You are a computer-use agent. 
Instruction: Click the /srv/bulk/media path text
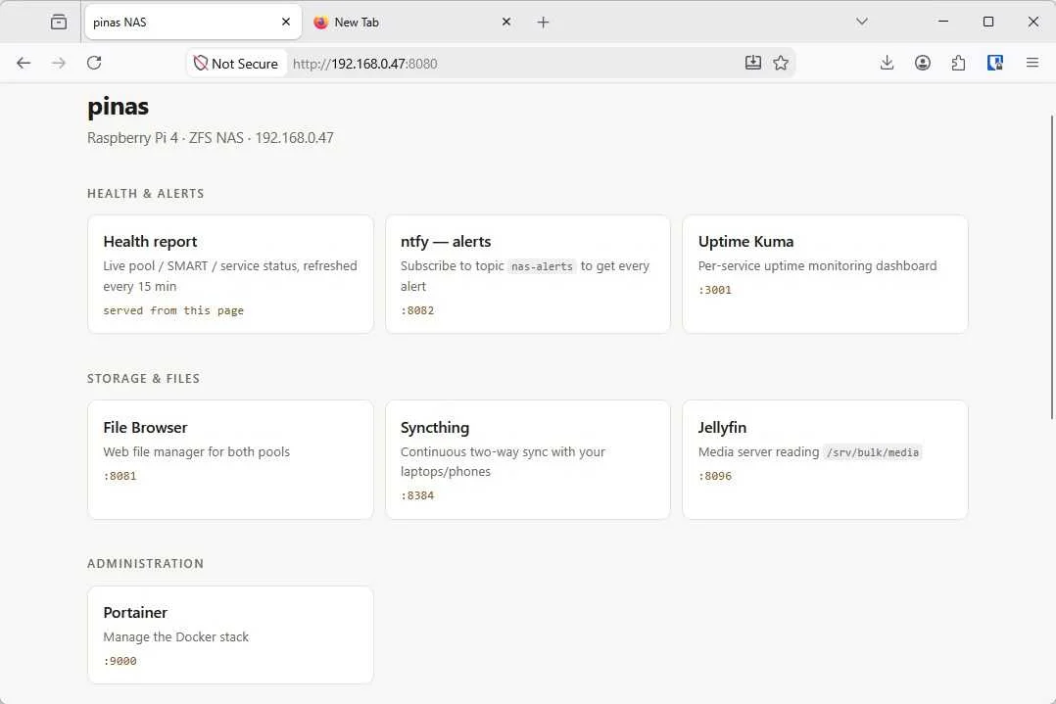pos(873,452)
